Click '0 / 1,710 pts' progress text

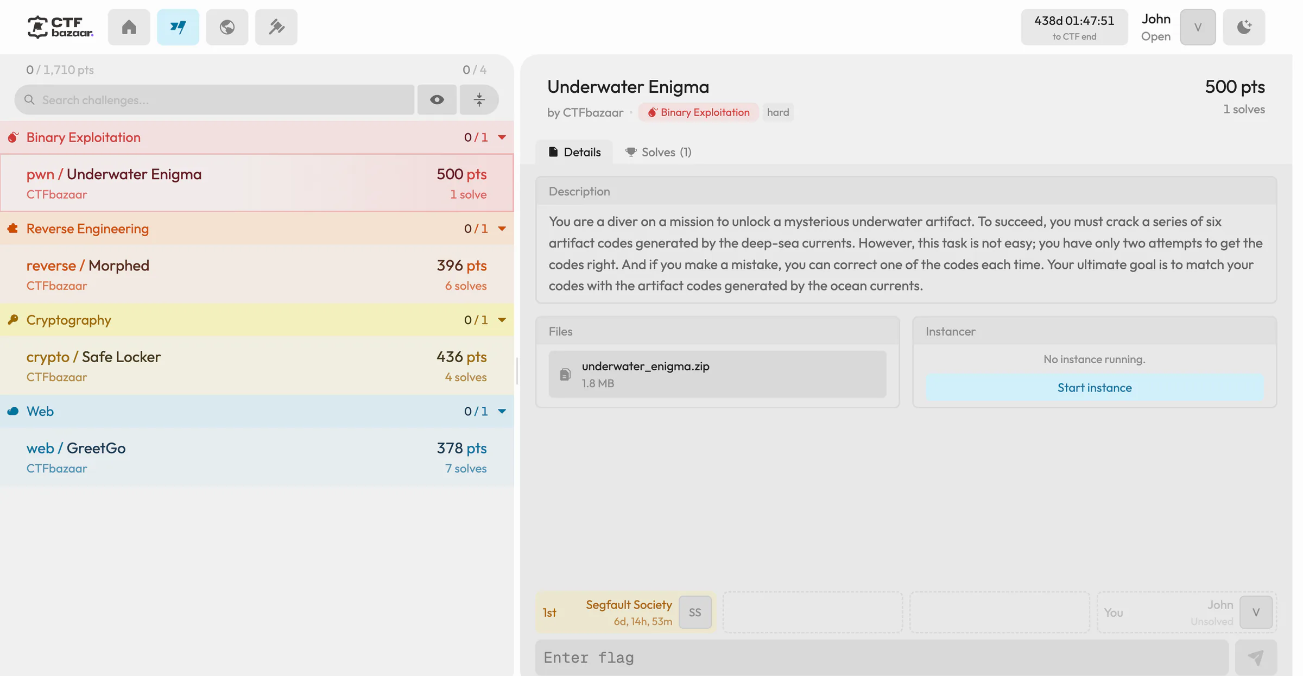(x=60, y=70)
